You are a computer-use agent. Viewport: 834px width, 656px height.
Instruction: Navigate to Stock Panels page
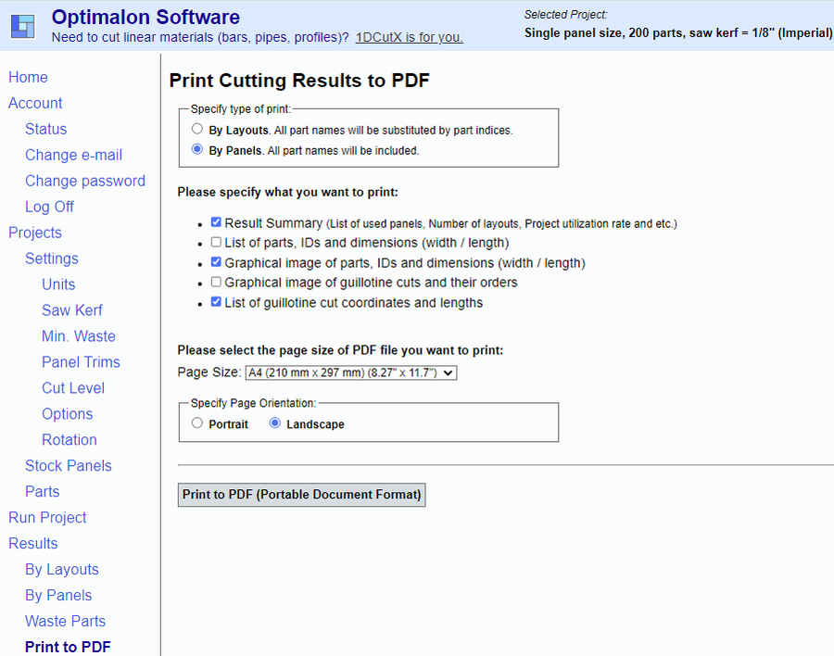point(69,466)
